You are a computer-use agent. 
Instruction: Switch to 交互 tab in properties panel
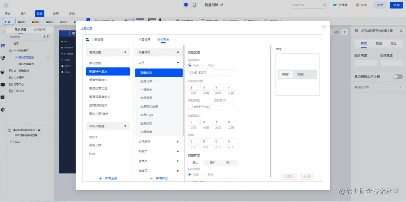point(393,44)
